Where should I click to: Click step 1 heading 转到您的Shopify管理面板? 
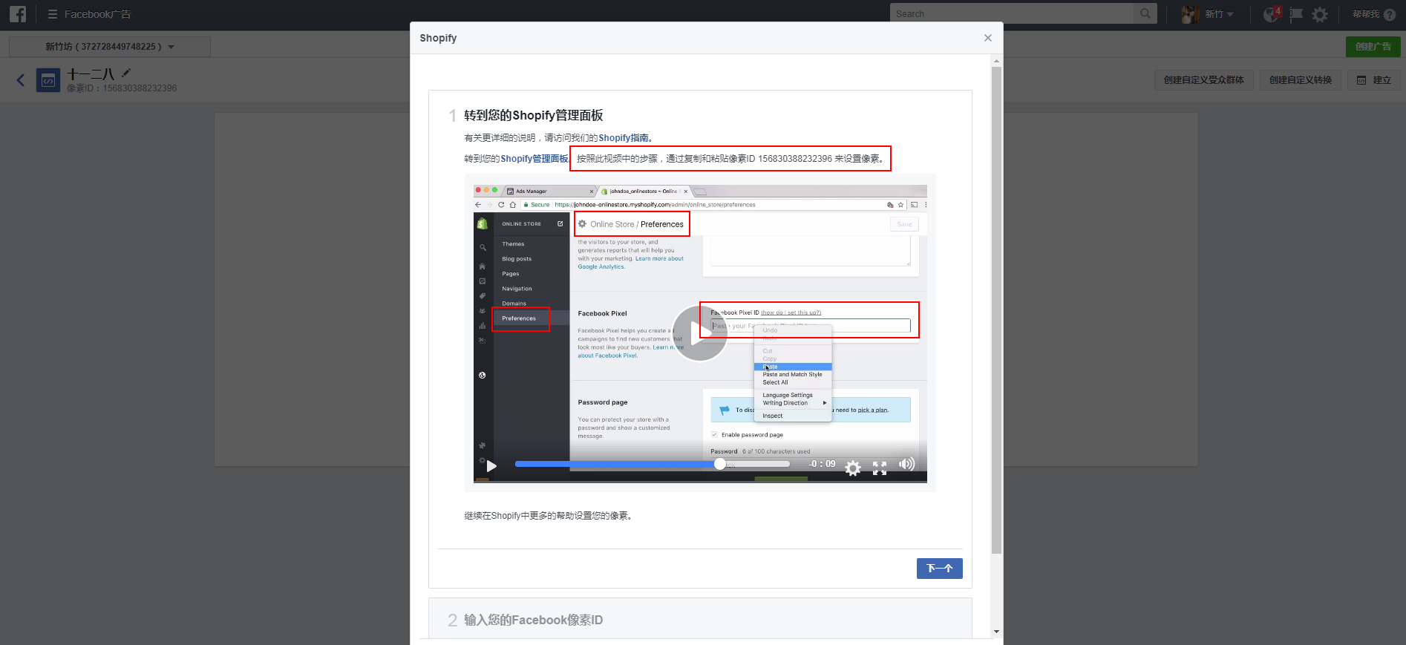tap(533, 115)
